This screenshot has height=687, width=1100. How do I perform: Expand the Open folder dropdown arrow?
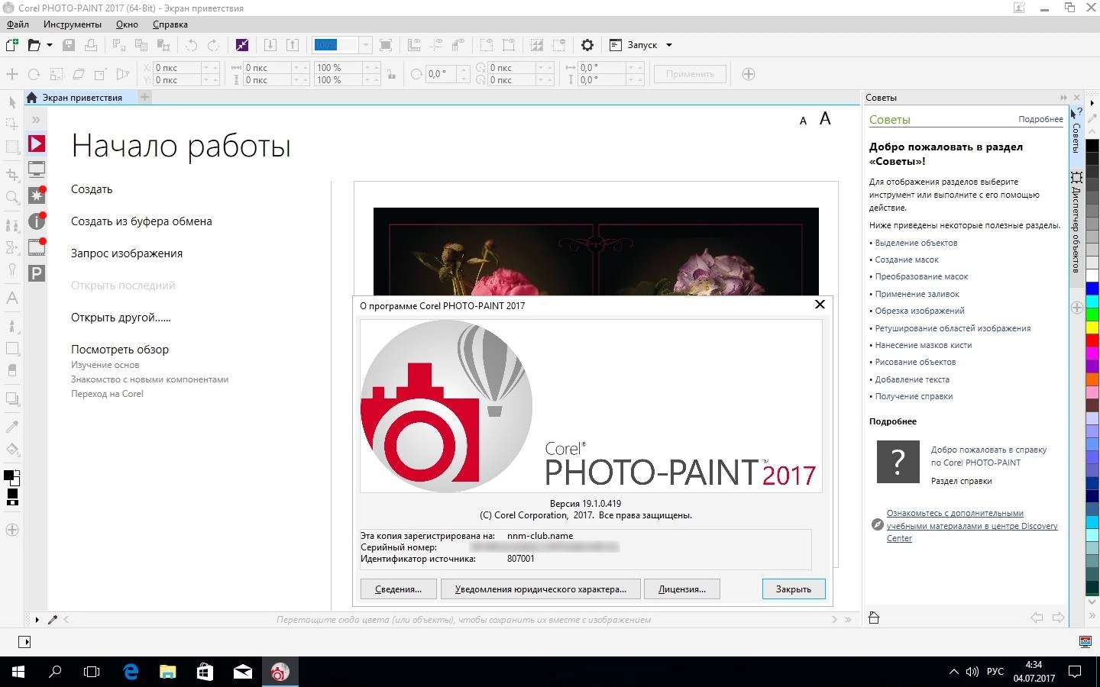coord(50,45)
